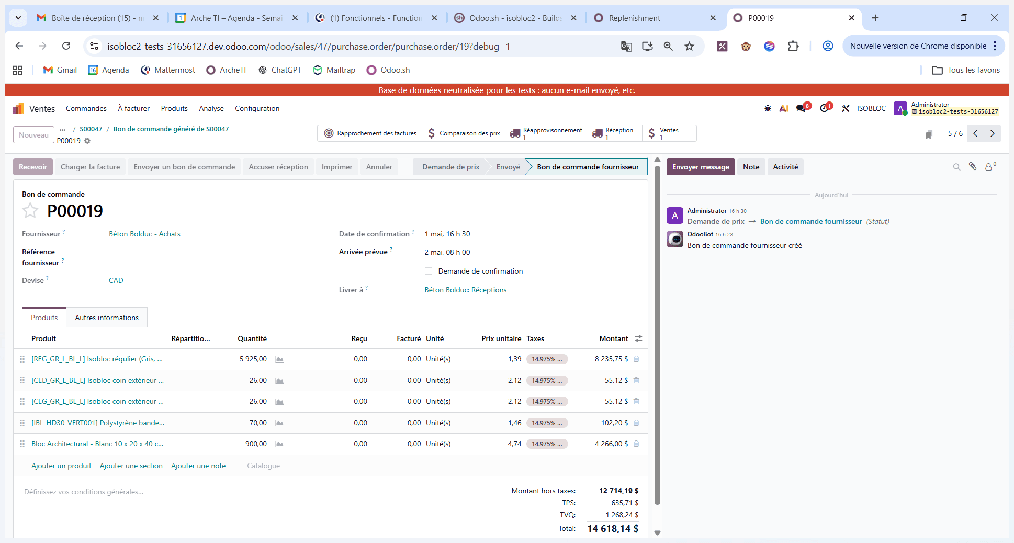The image size is (1014, 543).
Task: Click the conditions générales text field
Action: (256, 492)
